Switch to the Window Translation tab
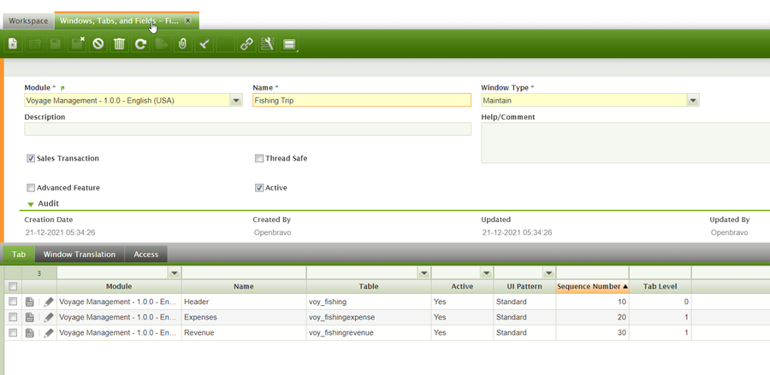Viewport: 770px width, 375px height. [x=80, y=255]
